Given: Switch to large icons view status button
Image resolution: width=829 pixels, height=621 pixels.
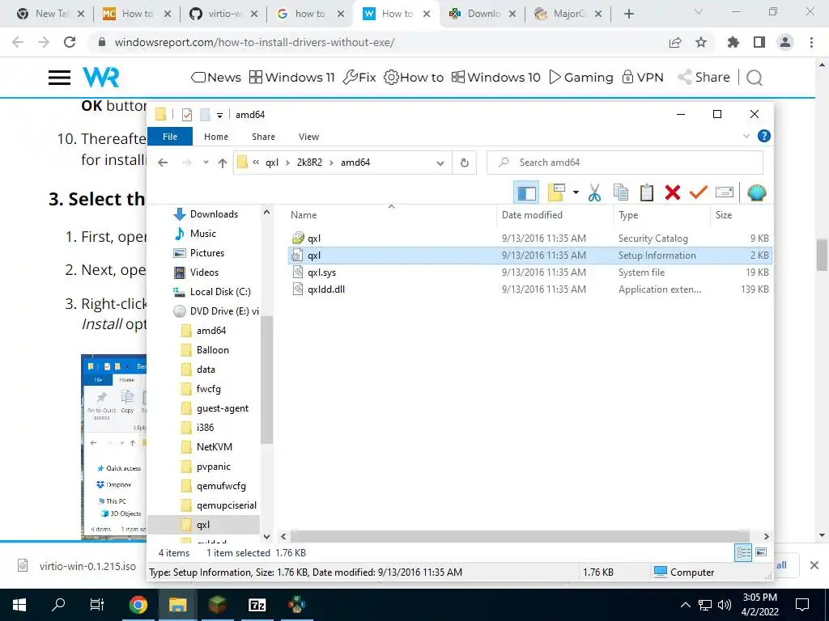Looking at the screenshot, I should (x=761, y=553).
